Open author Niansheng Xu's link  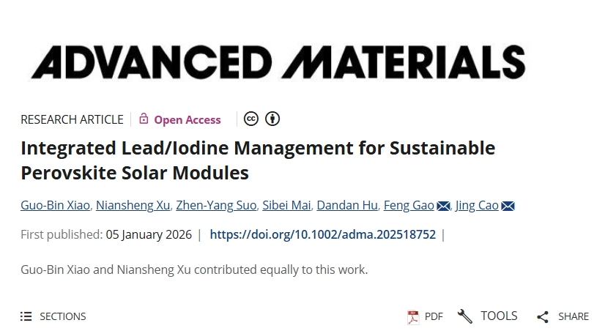point(133,205)
